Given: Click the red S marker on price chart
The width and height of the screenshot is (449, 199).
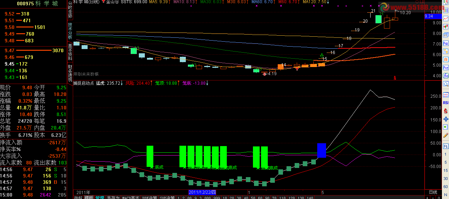Looking at the screenshot, I should (395, 78).
